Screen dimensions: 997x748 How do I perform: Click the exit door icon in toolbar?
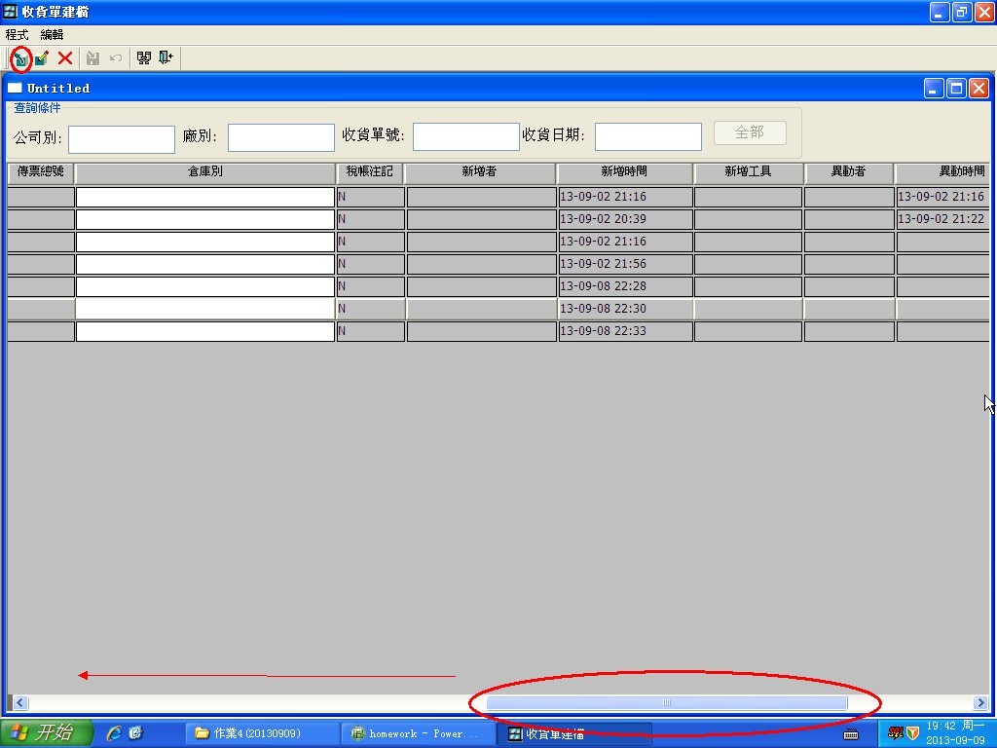click(166, 58)
